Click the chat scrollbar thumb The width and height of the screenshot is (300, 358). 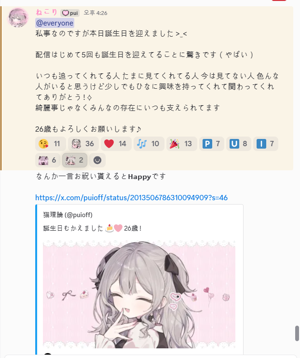click(297, 333)
